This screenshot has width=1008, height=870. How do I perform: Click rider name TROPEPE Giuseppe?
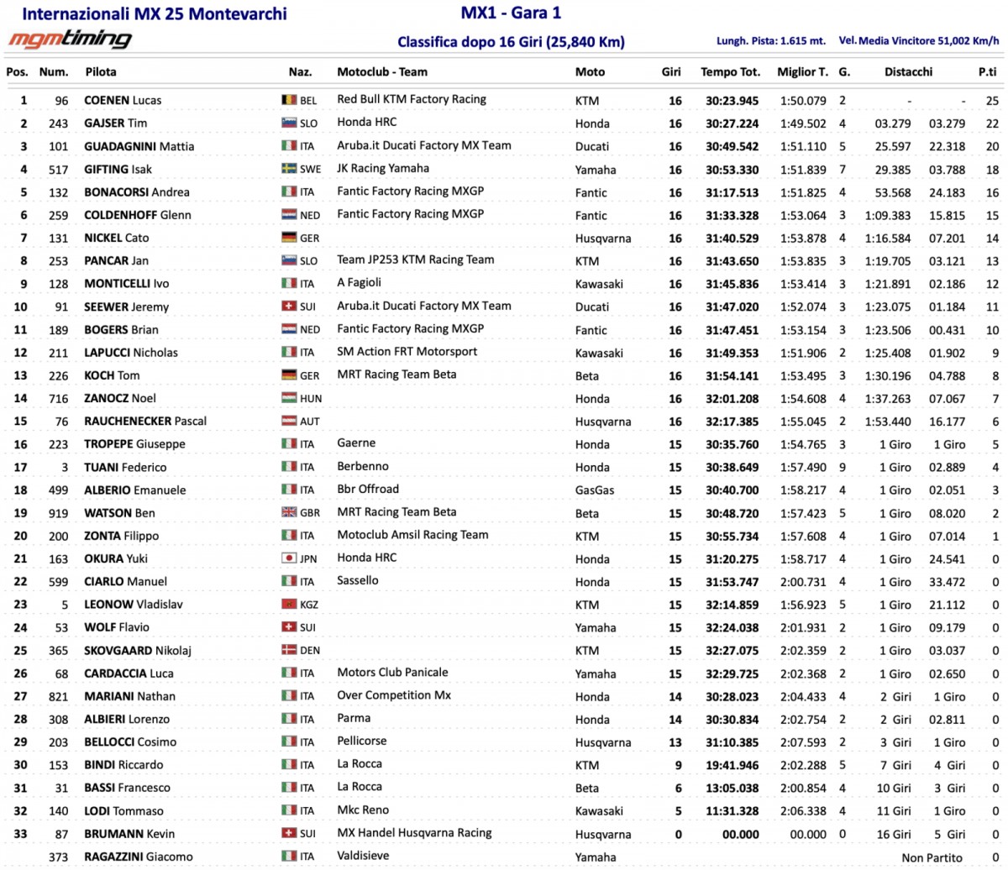135,444
